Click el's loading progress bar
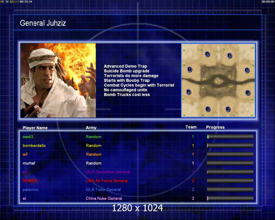Viewport: 275px width, 220px height. click(230, 198)
